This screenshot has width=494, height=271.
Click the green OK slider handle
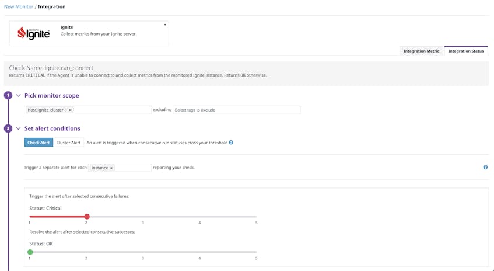click(x=30, y=252)
